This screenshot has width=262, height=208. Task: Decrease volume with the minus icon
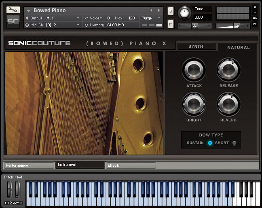point(218,26)
